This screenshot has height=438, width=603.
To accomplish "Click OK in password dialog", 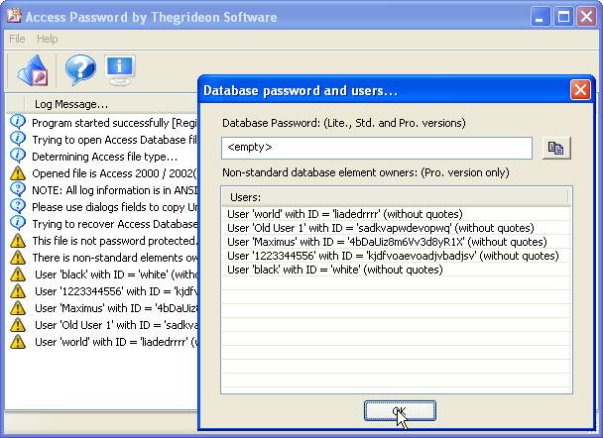I will [400, 411].
